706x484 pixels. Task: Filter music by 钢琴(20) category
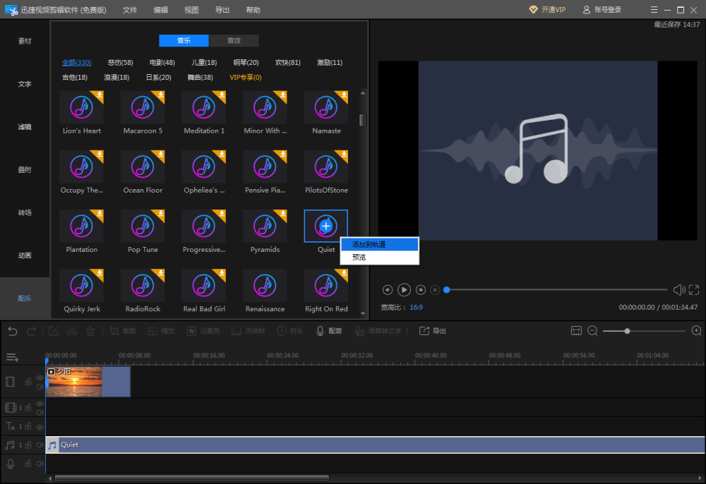point(246,63)
